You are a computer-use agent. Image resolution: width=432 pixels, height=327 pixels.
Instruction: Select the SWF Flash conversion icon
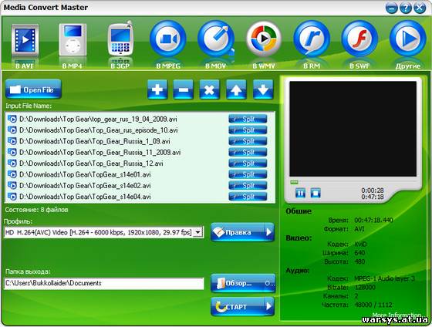(x=359, y=39)
